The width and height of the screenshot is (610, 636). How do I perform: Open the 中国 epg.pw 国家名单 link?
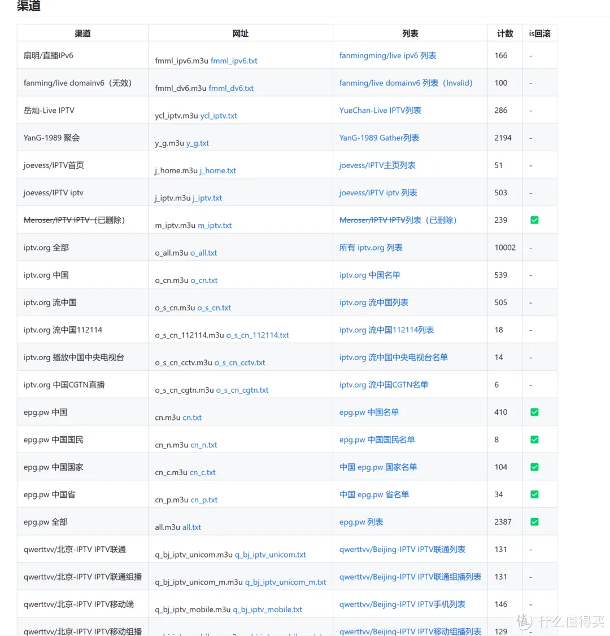click(x=378, y=467)
